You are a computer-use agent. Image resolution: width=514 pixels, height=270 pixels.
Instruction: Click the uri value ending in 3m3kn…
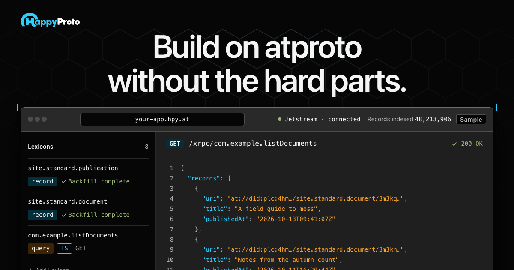tap(316, 249)
